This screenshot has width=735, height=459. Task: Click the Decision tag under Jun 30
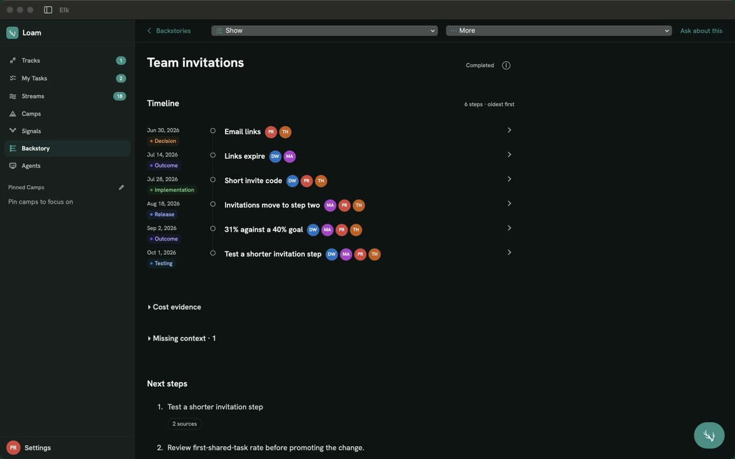(x=163, y=141)
